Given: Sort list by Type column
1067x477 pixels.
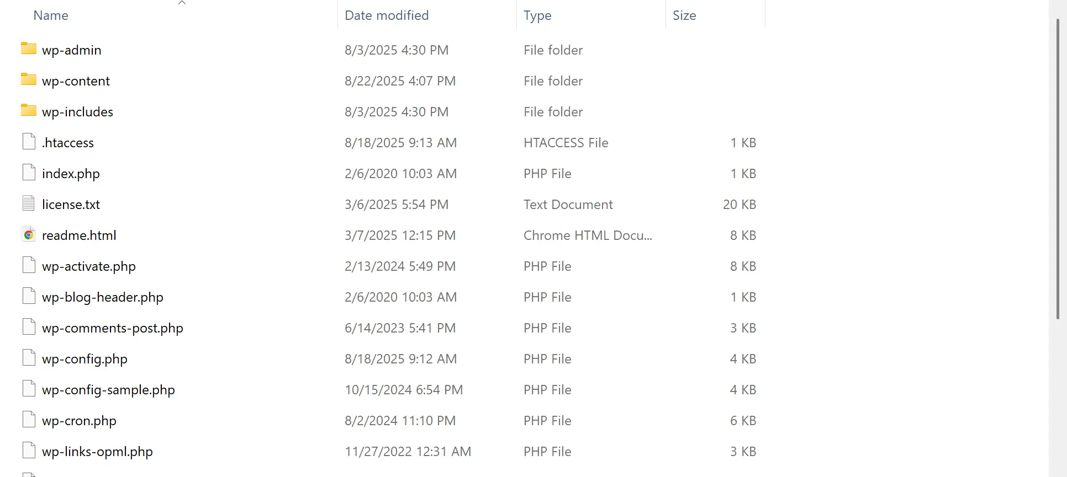Looking at the screenshot, I should tap(537, 15).
